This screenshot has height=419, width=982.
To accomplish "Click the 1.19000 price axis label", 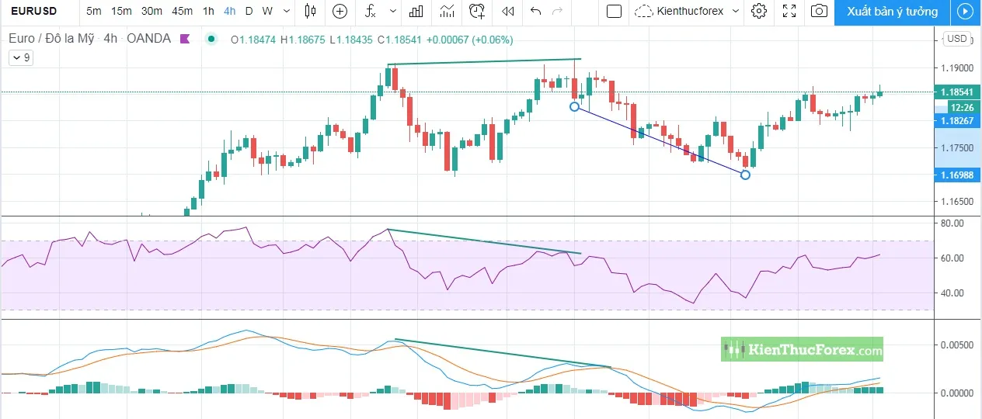I will 956,68.
